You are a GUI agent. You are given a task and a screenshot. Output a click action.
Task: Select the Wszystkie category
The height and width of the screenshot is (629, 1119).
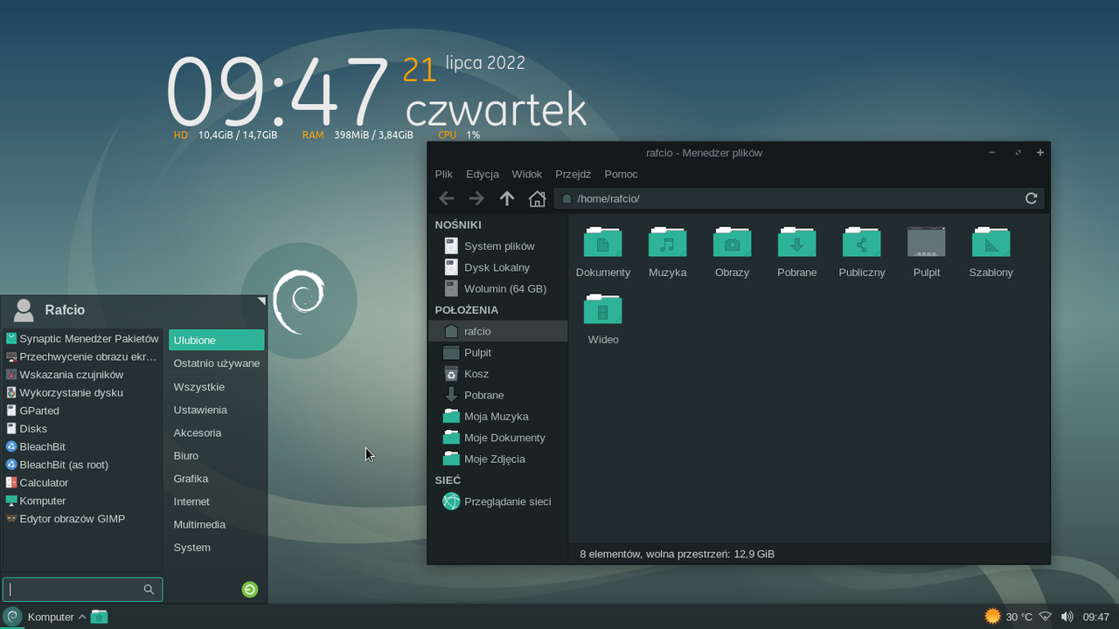coord(216,386)
